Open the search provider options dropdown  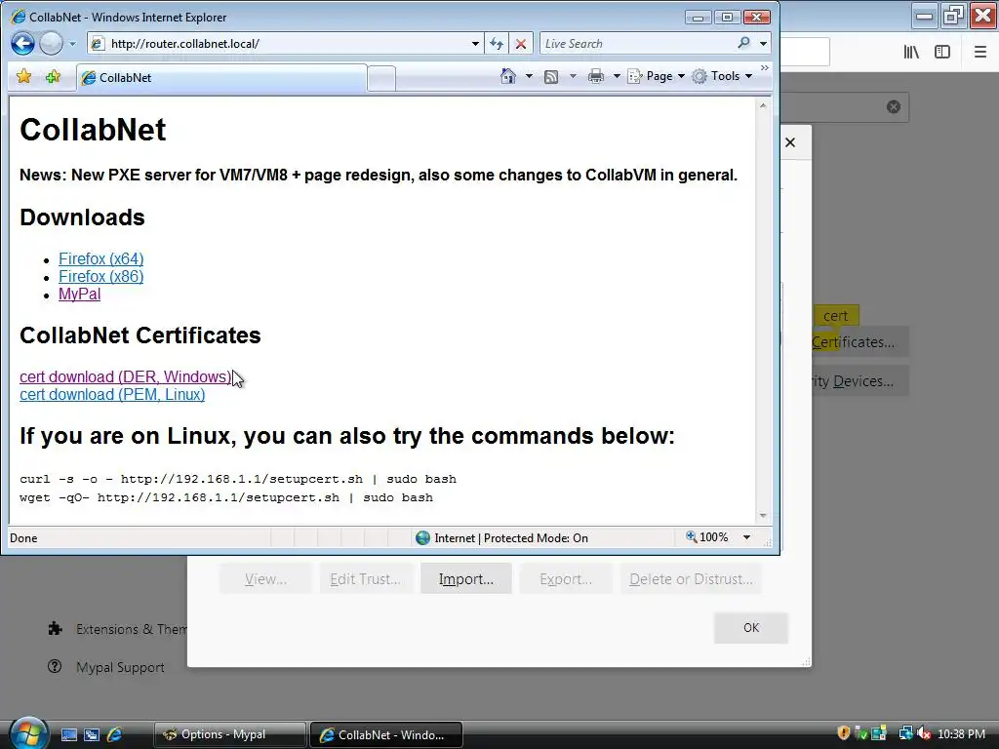[x=763, y=44]
